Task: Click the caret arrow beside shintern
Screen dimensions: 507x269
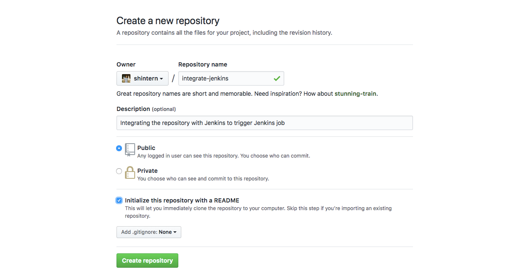Action: (161, 79)
